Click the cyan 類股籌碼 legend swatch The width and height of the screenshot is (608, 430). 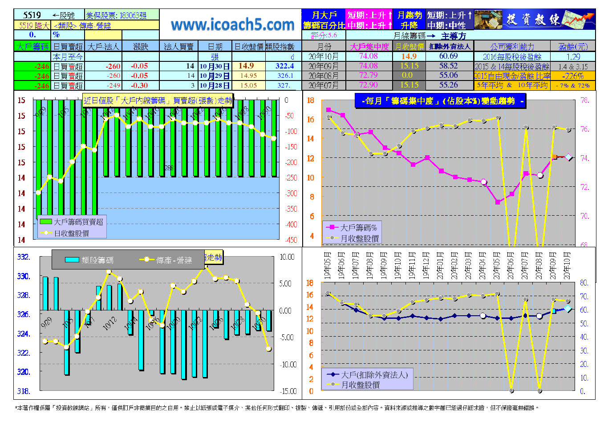[x=72, y=260]
